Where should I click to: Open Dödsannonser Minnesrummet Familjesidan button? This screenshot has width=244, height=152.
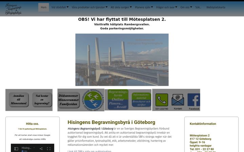(x=68, y=100)
